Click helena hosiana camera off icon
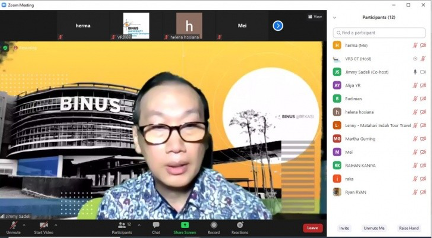 pyautogui.click(x=423, y=112)
